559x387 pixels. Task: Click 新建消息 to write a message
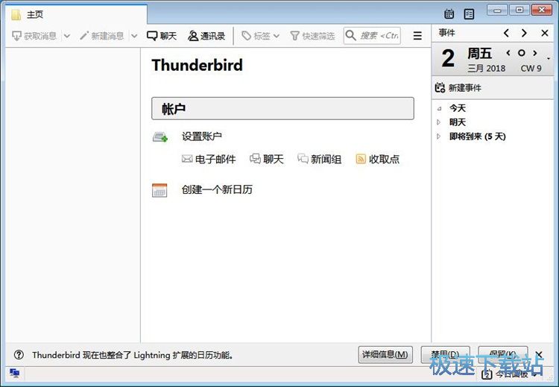101,36
